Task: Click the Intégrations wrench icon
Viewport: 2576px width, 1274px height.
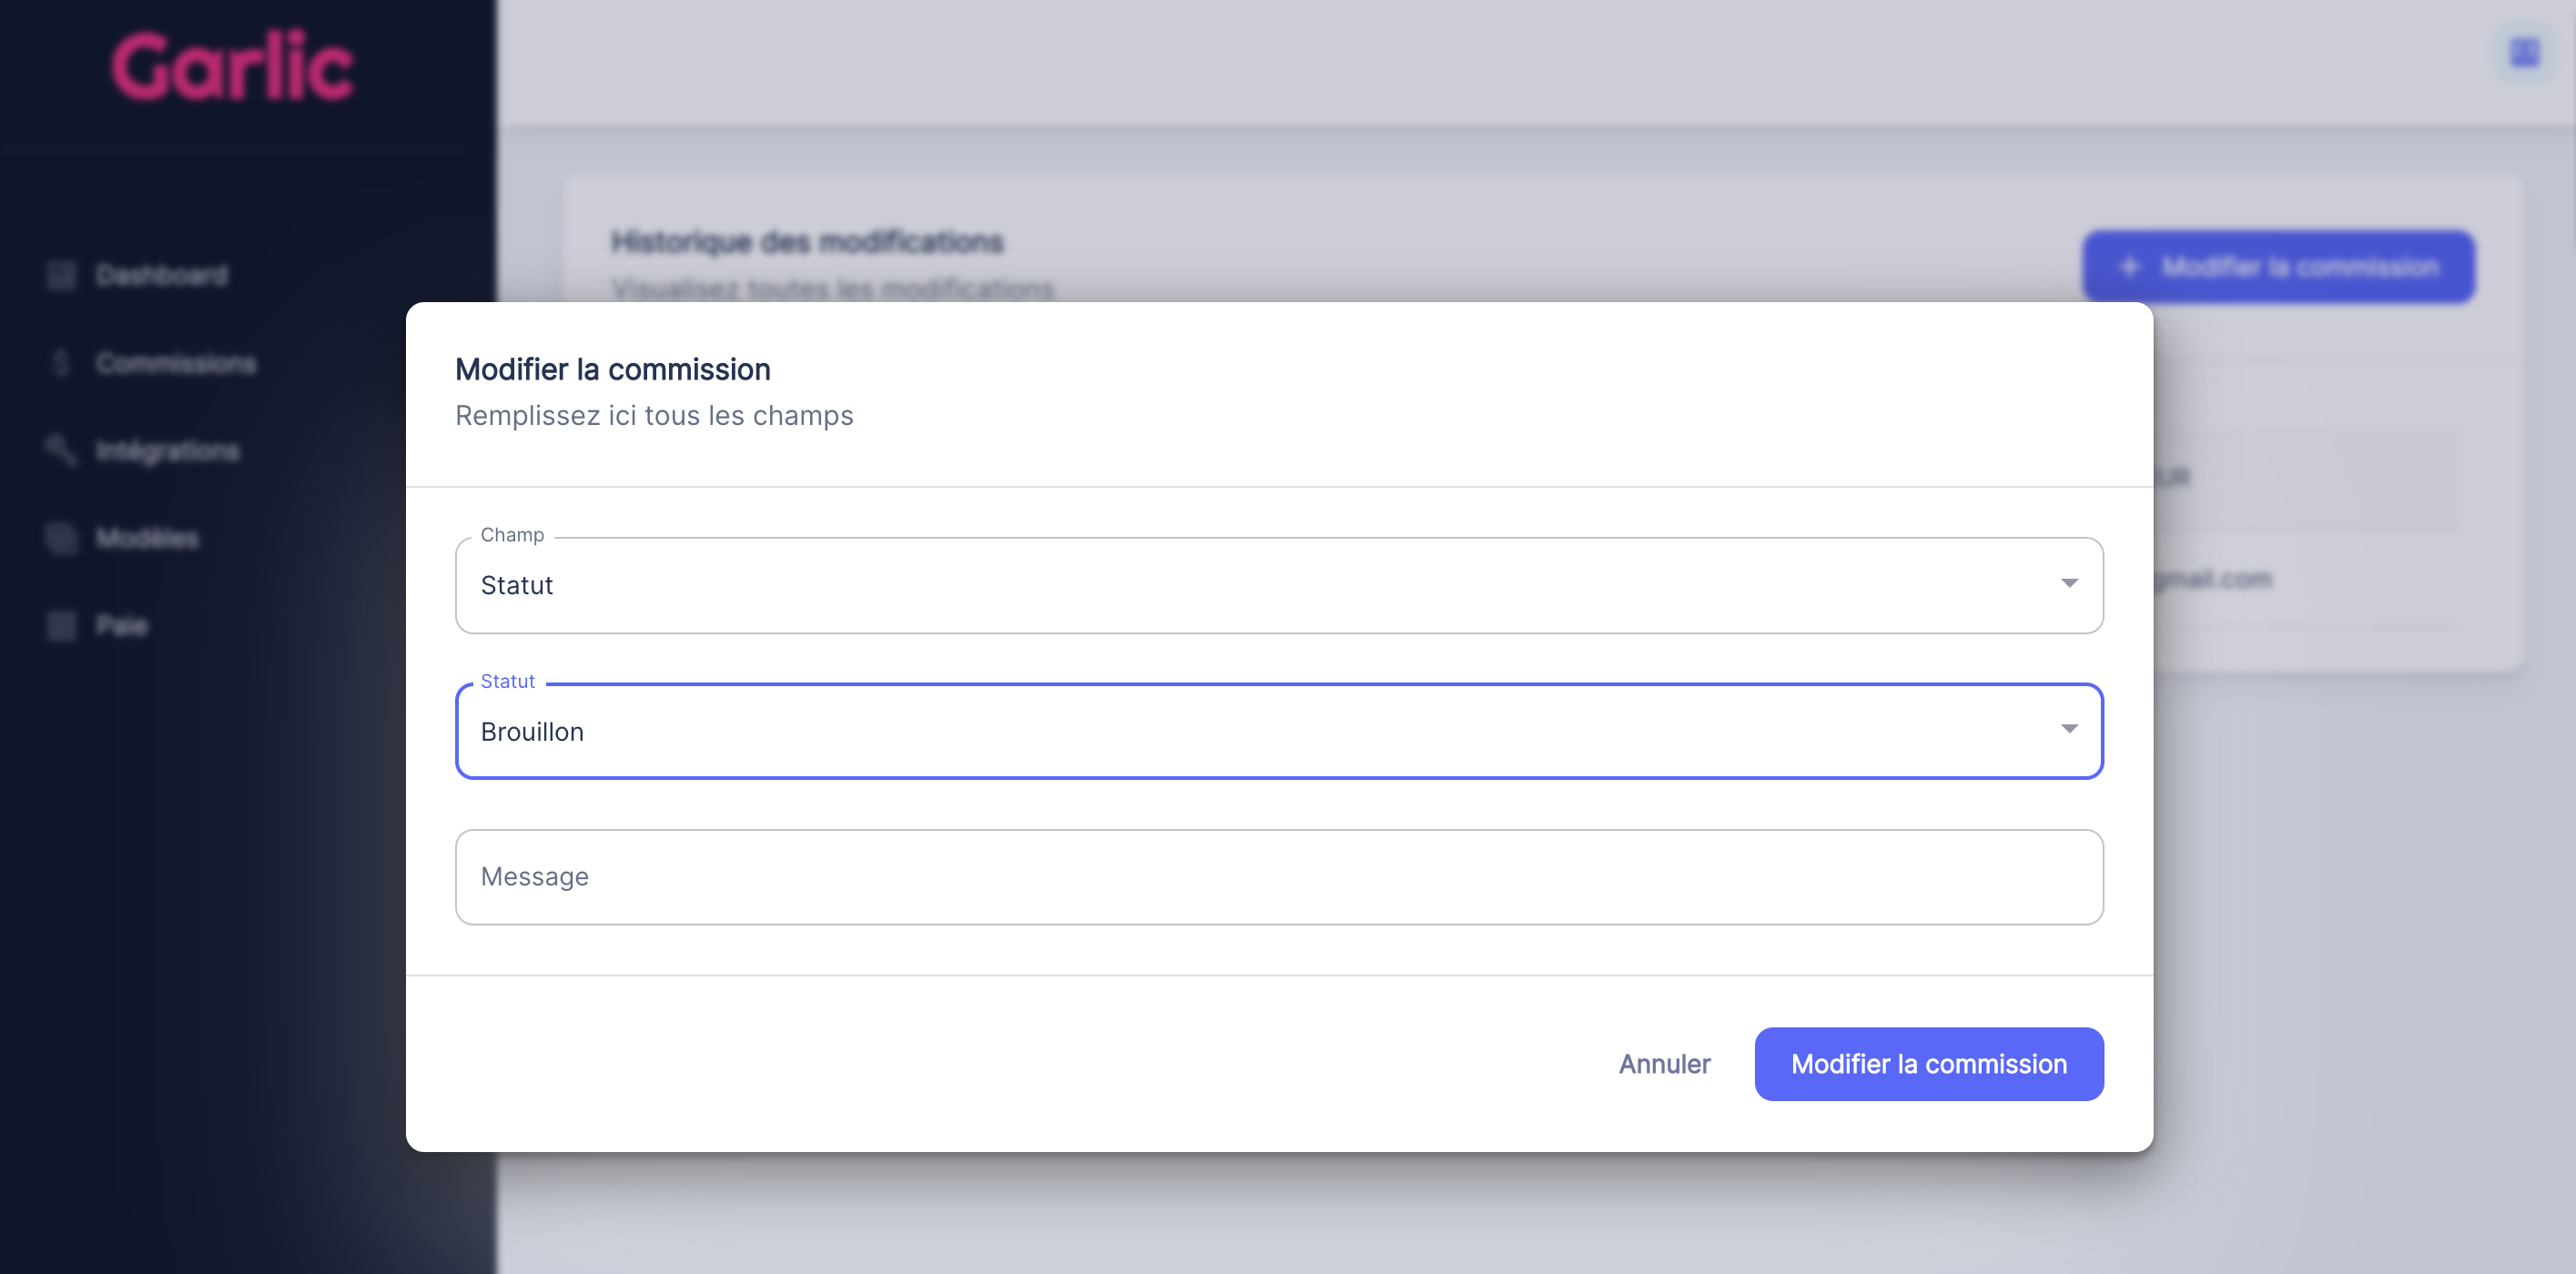Action: tap(62, 450)
